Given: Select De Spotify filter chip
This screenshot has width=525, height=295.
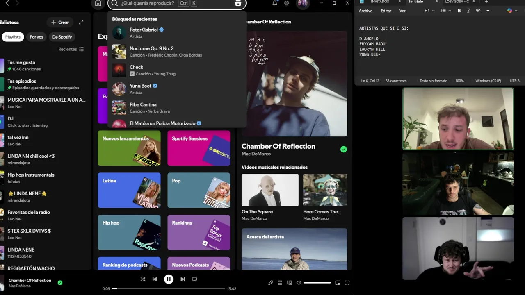Looking at the screenshot, I should tap(62, 37).
